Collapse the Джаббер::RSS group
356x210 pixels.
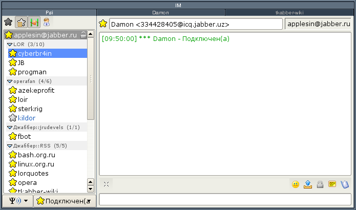9,145
